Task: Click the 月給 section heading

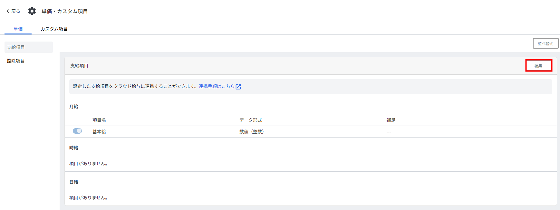Action: coord(74,107)
